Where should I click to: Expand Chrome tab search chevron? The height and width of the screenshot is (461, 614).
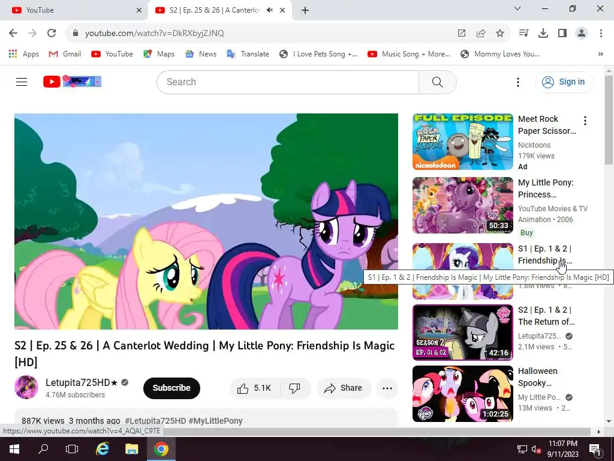pos(517,8)
